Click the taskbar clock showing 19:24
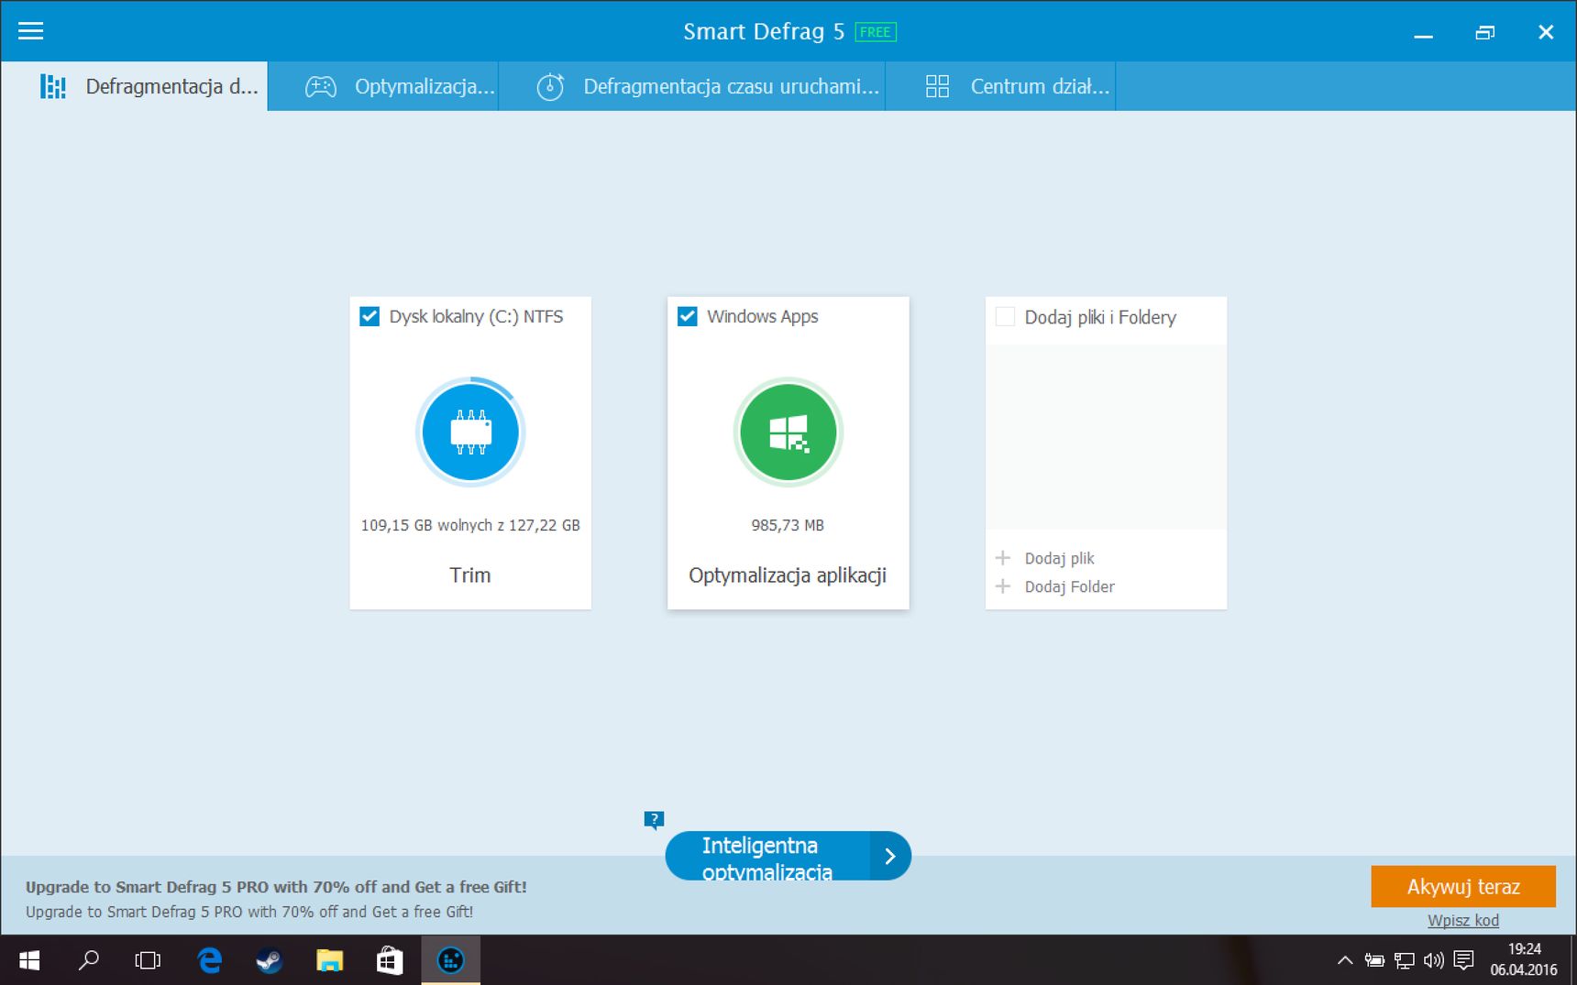 click(1524, 959)
